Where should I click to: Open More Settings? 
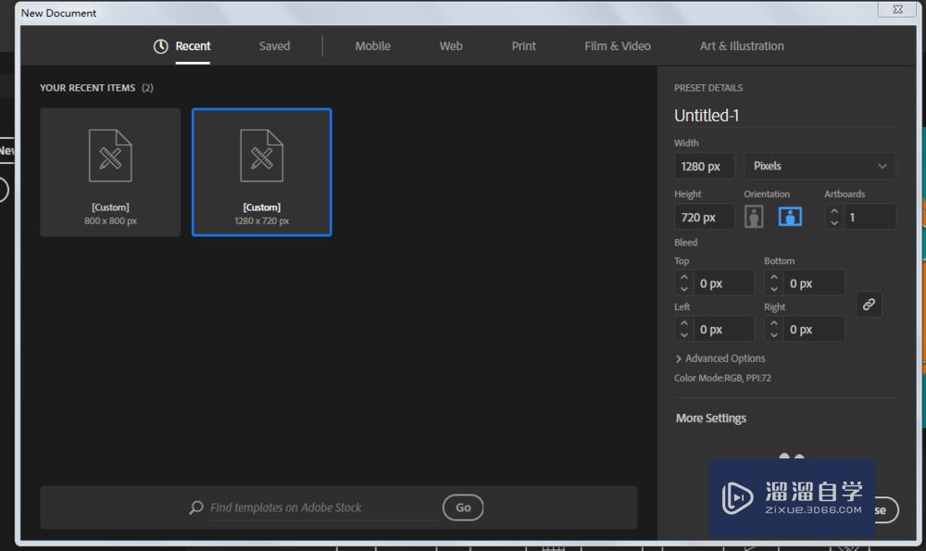711,419
